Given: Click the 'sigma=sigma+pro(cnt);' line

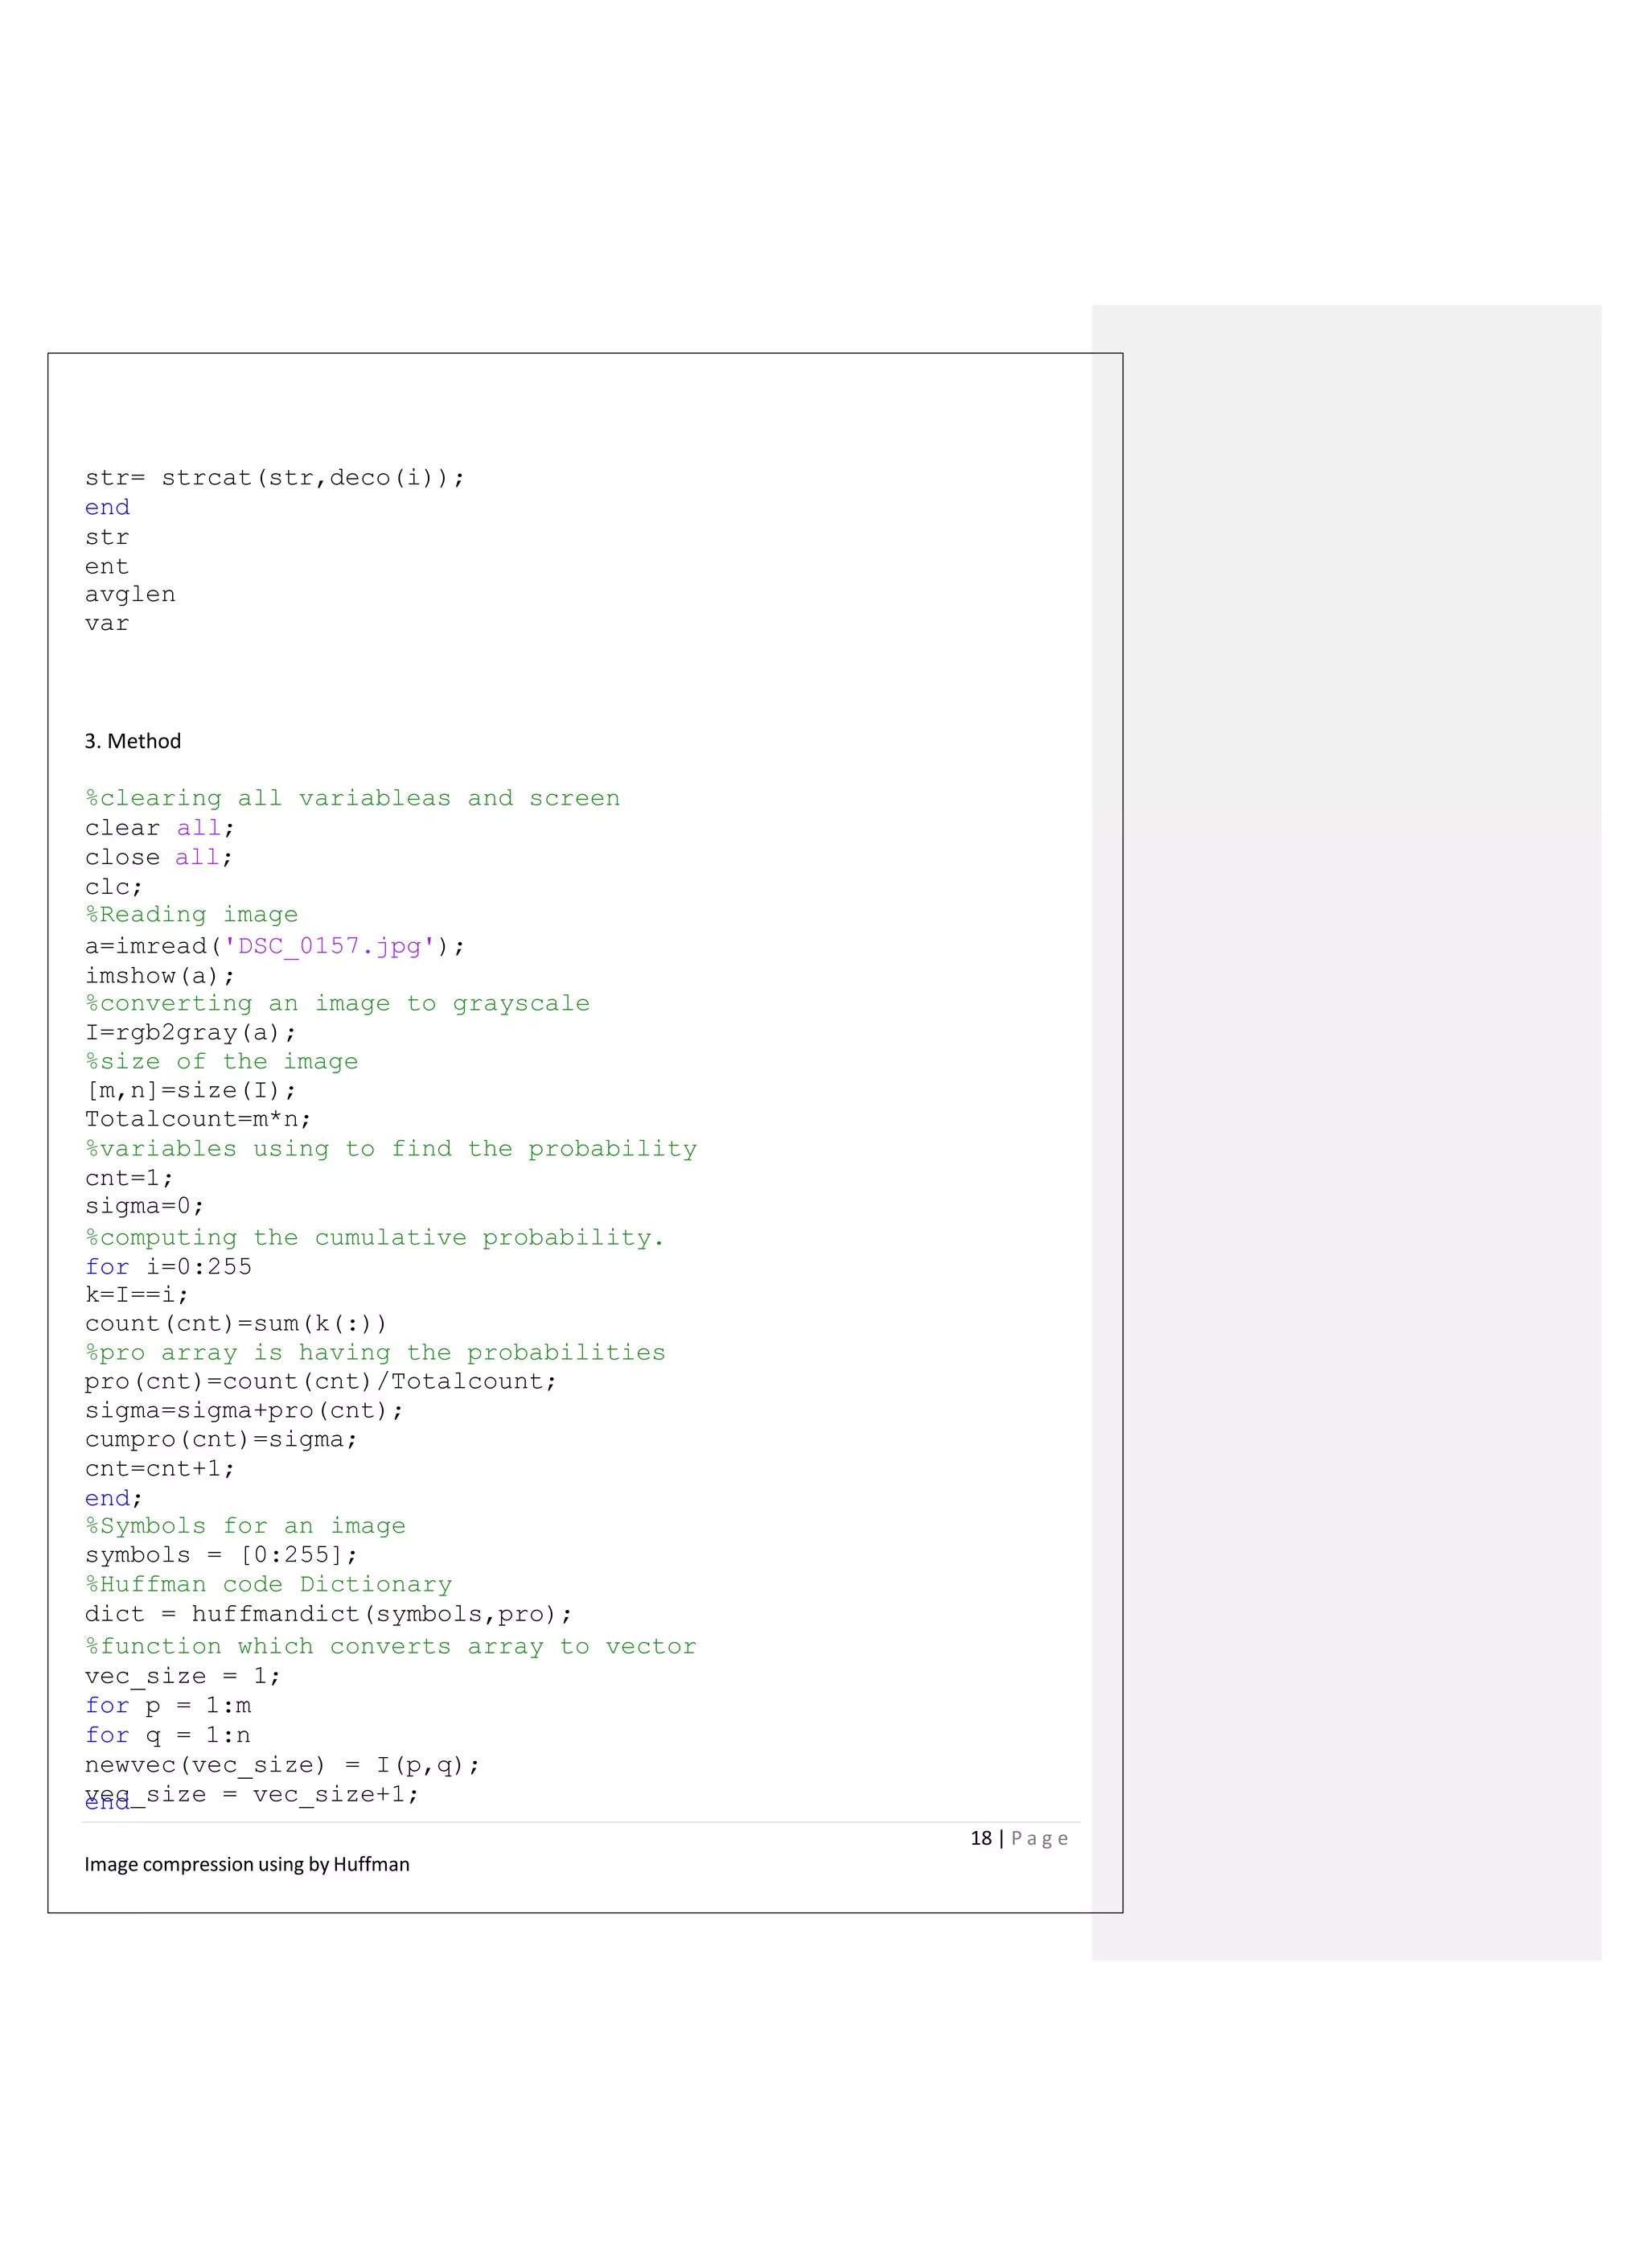Looking at the screenshot, I should pyautogui.click(x=244, y=1411).
